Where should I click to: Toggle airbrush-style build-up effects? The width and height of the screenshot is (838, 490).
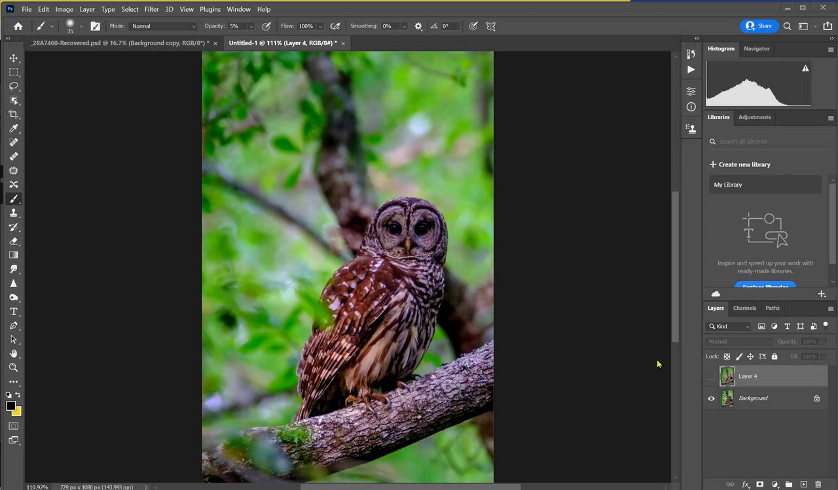[335, 26]
